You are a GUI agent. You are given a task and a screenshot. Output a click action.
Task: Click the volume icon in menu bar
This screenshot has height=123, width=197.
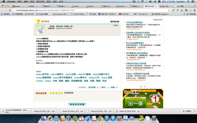(155, 1)
